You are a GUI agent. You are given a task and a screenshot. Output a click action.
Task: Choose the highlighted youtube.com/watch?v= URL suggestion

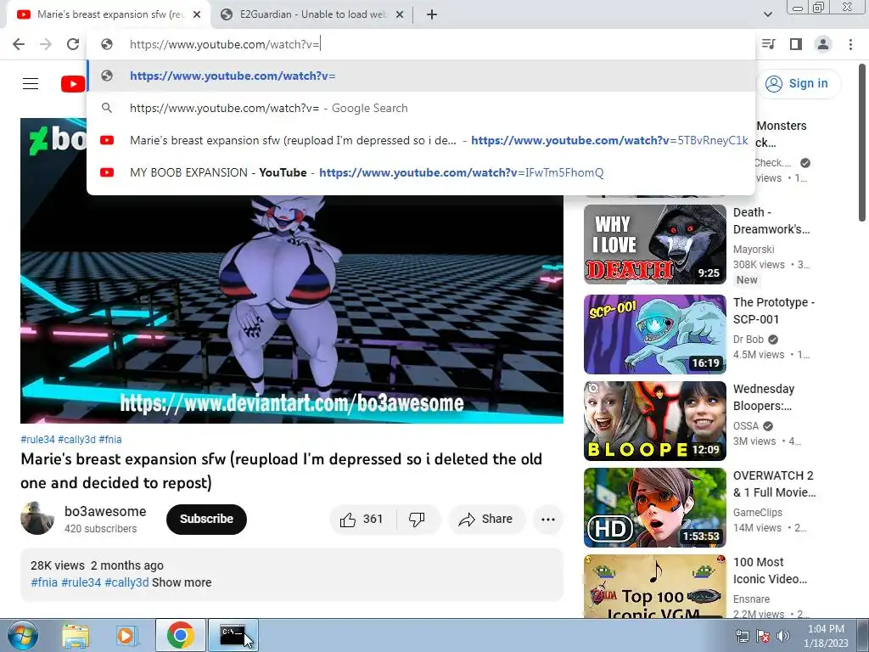421,76
